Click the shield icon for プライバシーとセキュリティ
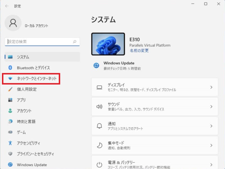The width and height of the screenshot is (225, 169). tap(10, 154)
